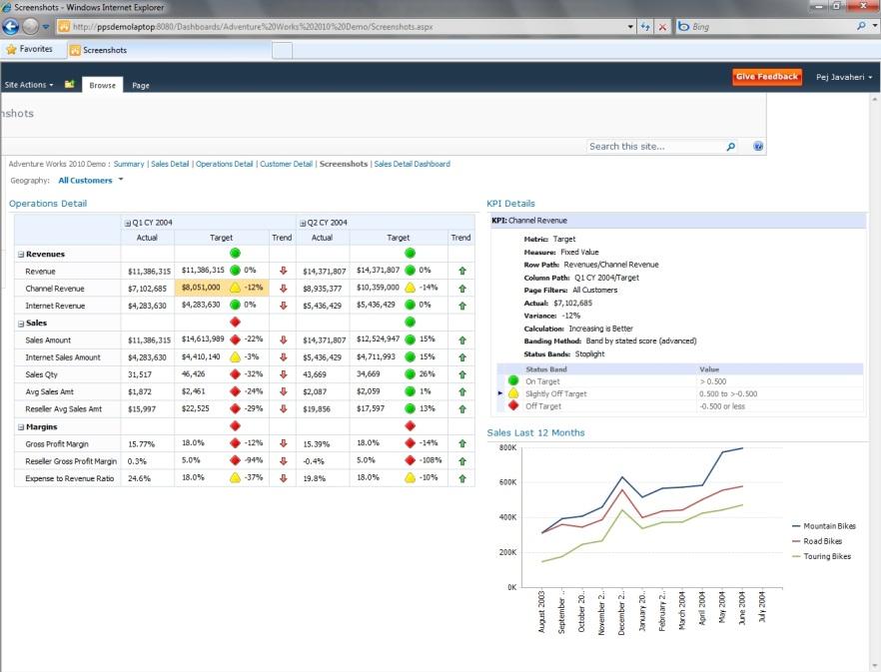881x672 pixels.
Task: Click the -108% variance value
Action: (x=431, y=460)
